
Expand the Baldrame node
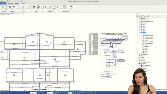pyautogui.click(x=139, y=54)
